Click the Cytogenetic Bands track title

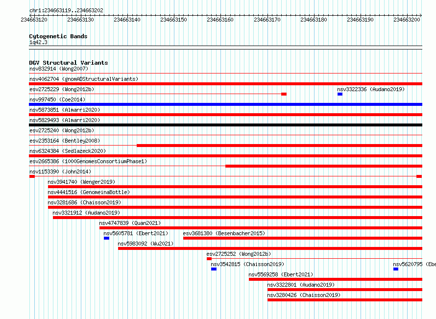click(58, 36)
